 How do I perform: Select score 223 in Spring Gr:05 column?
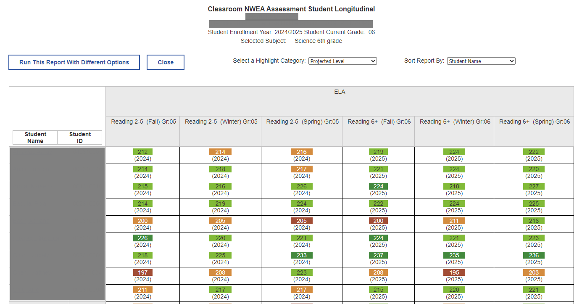302,272
